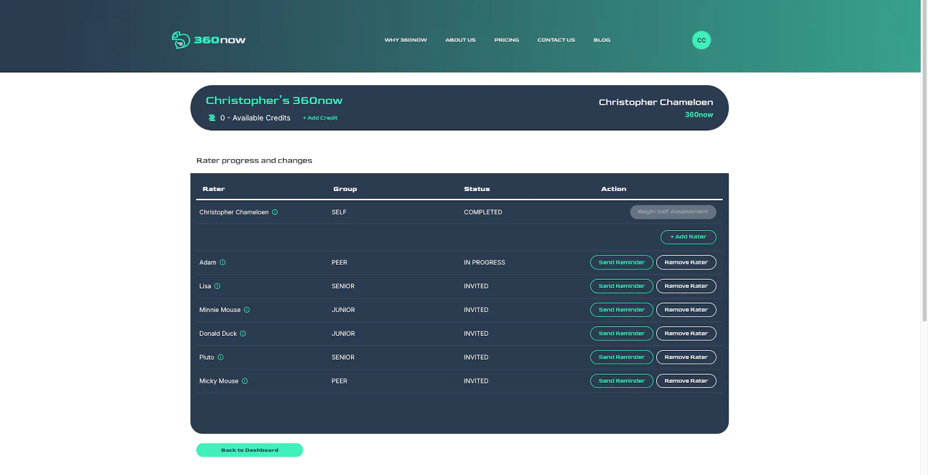This screenshot has width=928, height=475.
Task: Click the 0 - Available Credits text
Action: coord(255,118)
